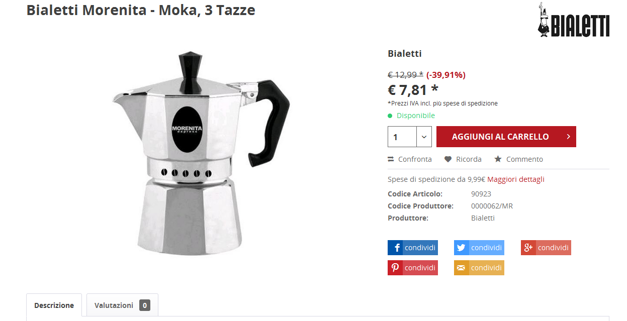Click the Ricorda wishlist link

pos(469,159)
